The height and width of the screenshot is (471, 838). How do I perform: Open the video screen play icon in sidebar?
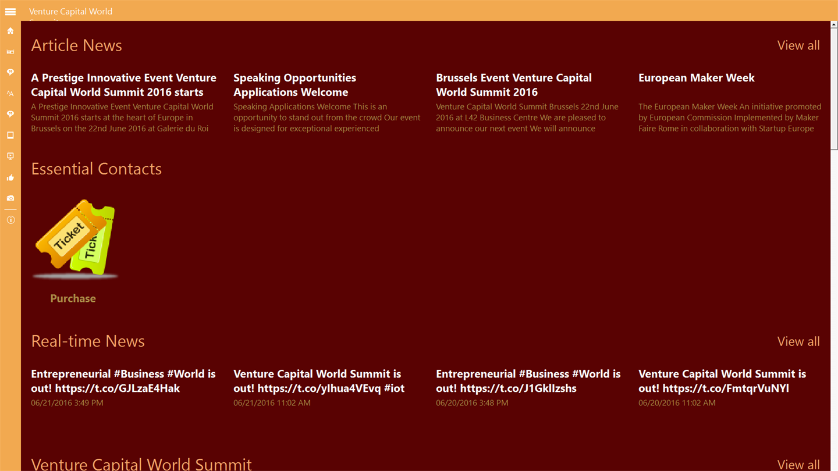[x=10, y=156]
